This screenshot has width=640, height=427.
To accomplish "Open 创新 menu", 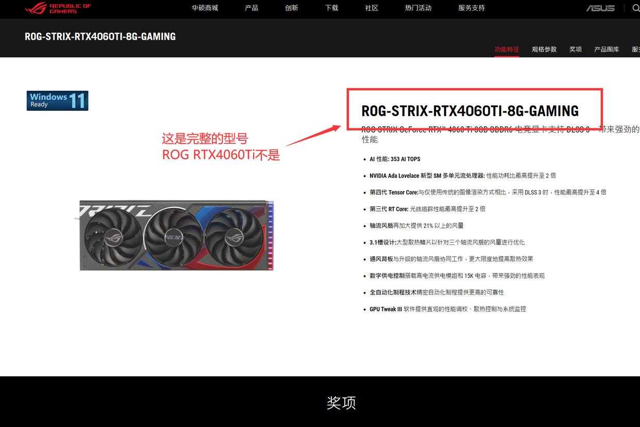I will pos(292,8).
